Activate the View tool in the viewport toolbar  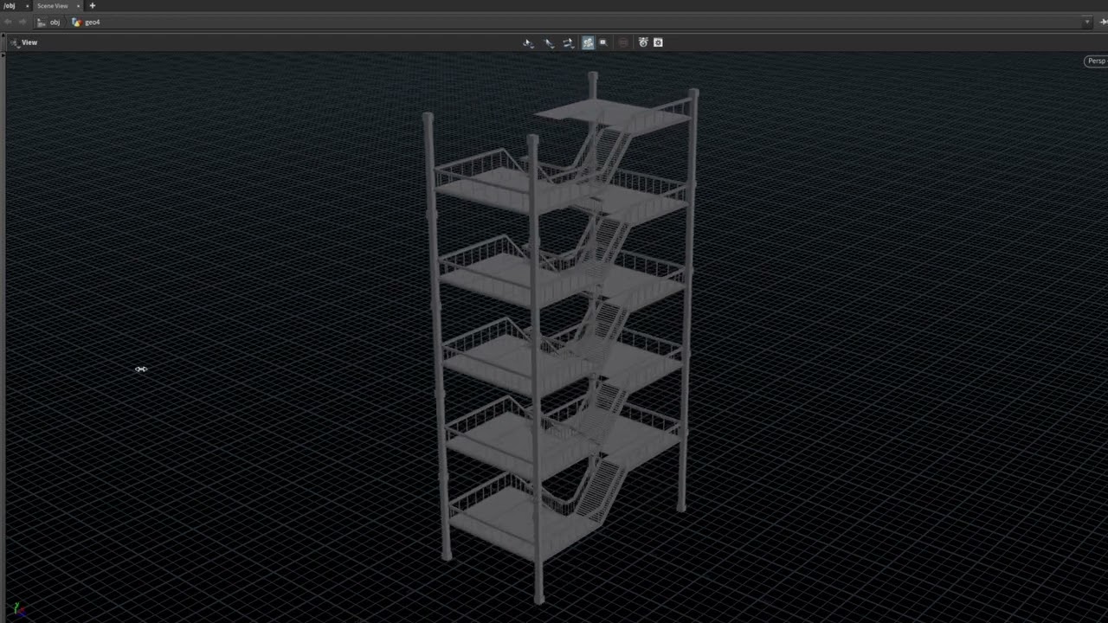[x=528, y=42]
